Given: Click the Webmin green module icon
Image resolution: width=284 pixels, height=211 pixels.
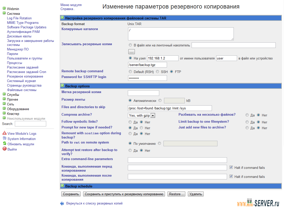Looking at the screenshot, I should tap(4, 9).
